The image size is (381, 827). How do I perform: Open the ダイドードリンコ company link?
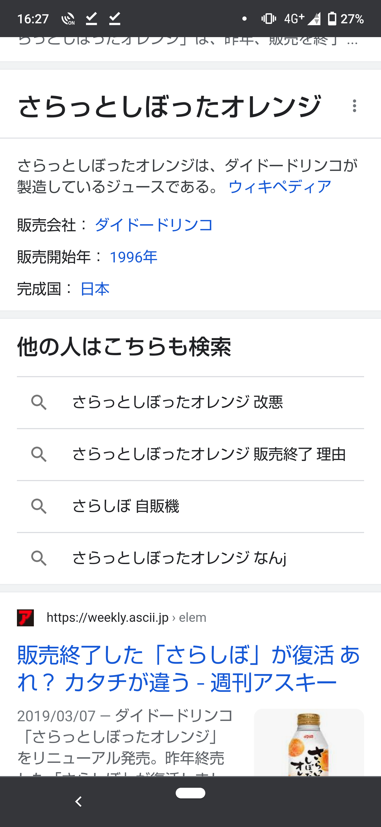tap(154, 225)
